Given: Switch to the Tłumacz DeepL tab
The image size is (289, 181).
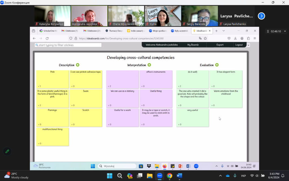Looking at the screenshot, I should point(114,31).
